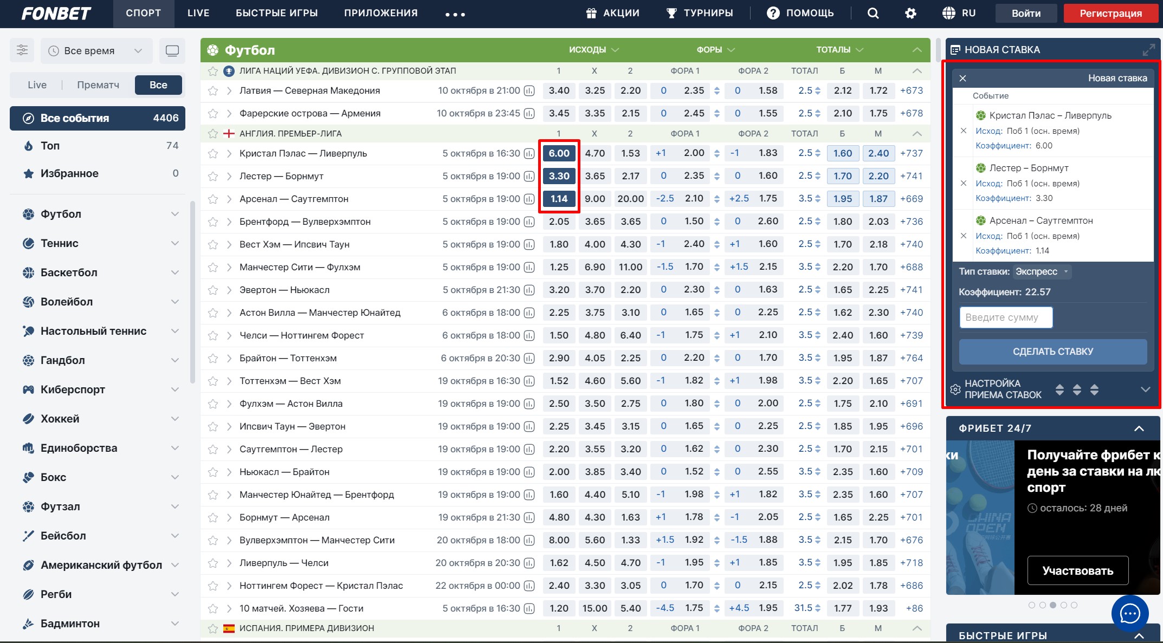Open the Все время period dropdown

tap(95, 51)
